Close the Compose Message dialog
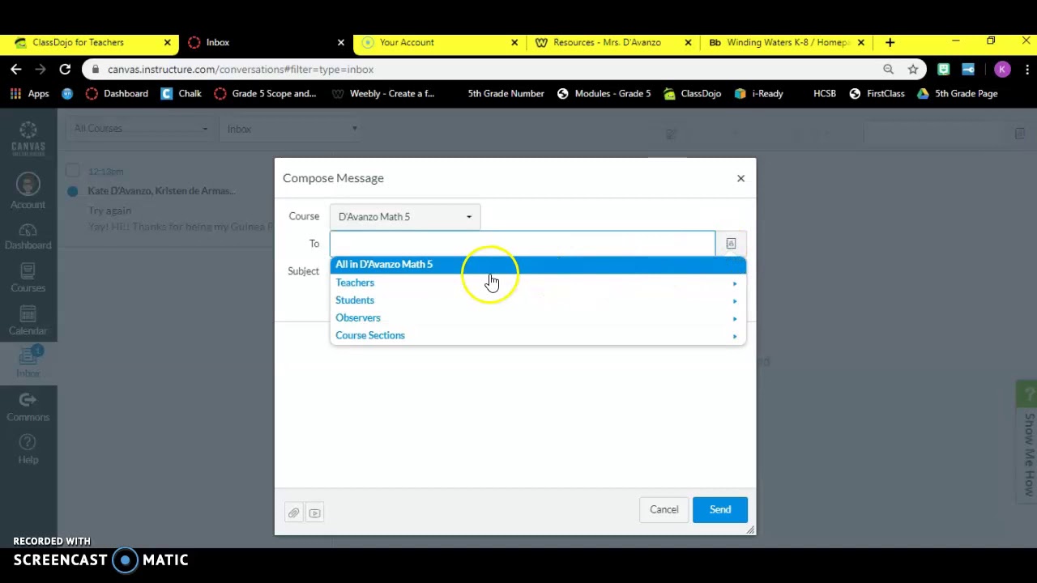 point(740,178)
